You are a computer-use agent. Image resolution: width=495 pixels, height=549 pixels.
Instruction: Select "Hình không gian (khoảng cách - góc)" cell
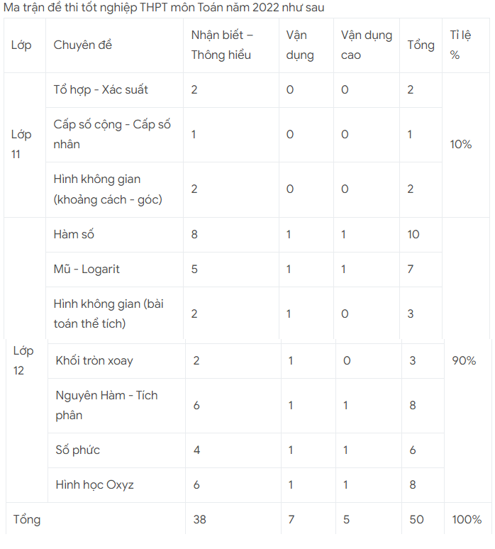(x=108, y=189)
